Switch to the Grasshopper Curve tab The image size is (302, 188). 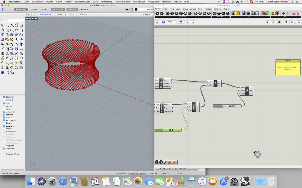(185, 9)
